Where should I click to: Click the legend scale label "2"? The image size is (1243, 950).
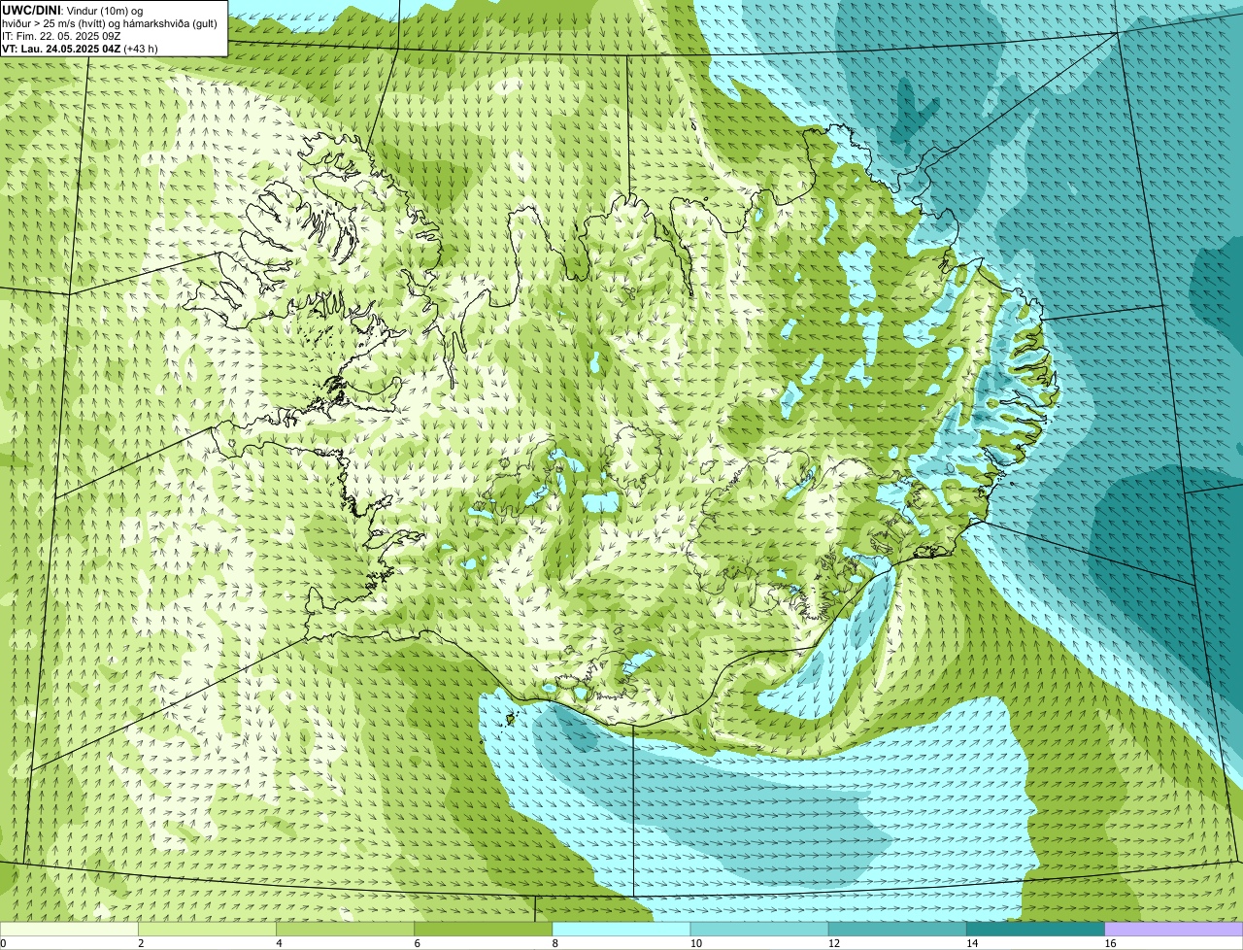click(141, 943)
